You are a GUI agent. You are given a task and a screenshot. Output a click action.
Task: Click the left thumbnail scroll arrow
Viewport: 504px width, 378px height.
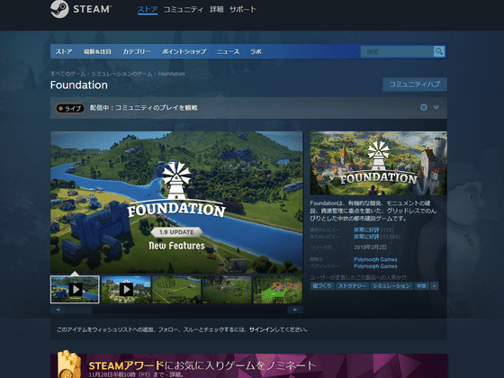coord(58,310)
